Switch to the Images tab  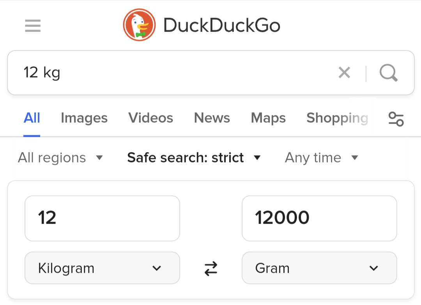tap(84, 118)
